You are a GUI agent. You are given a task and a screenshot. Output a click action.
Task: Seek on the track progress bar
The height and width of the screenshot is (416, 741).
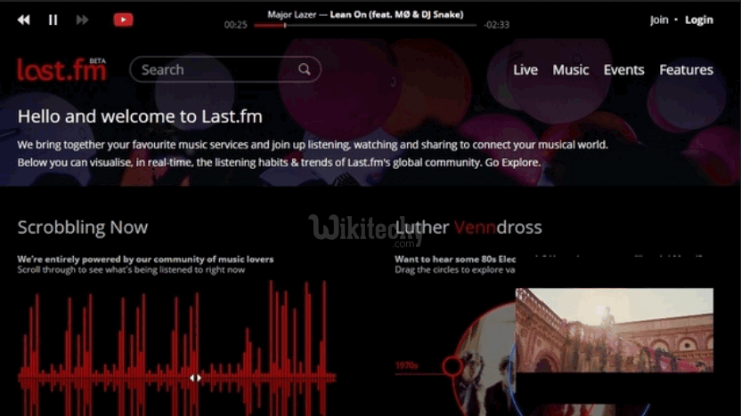coord(367,26)
